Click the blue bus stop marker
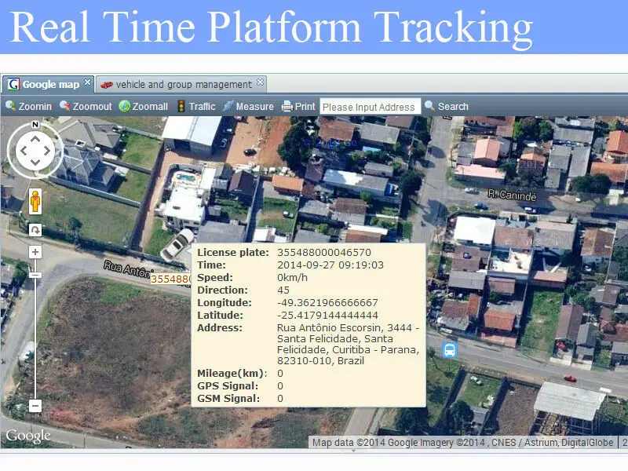This screenshot has height=471, width=628. pos(449,350)
